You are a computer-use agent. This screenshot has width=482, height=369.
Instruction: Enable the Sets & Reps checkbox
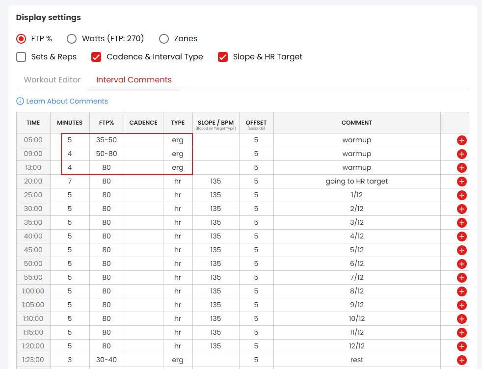[21, 57]
